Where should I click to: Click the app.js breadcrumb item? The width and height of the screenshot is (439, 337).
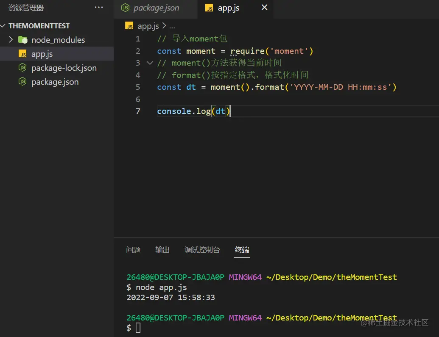click(x=148, y=26)
